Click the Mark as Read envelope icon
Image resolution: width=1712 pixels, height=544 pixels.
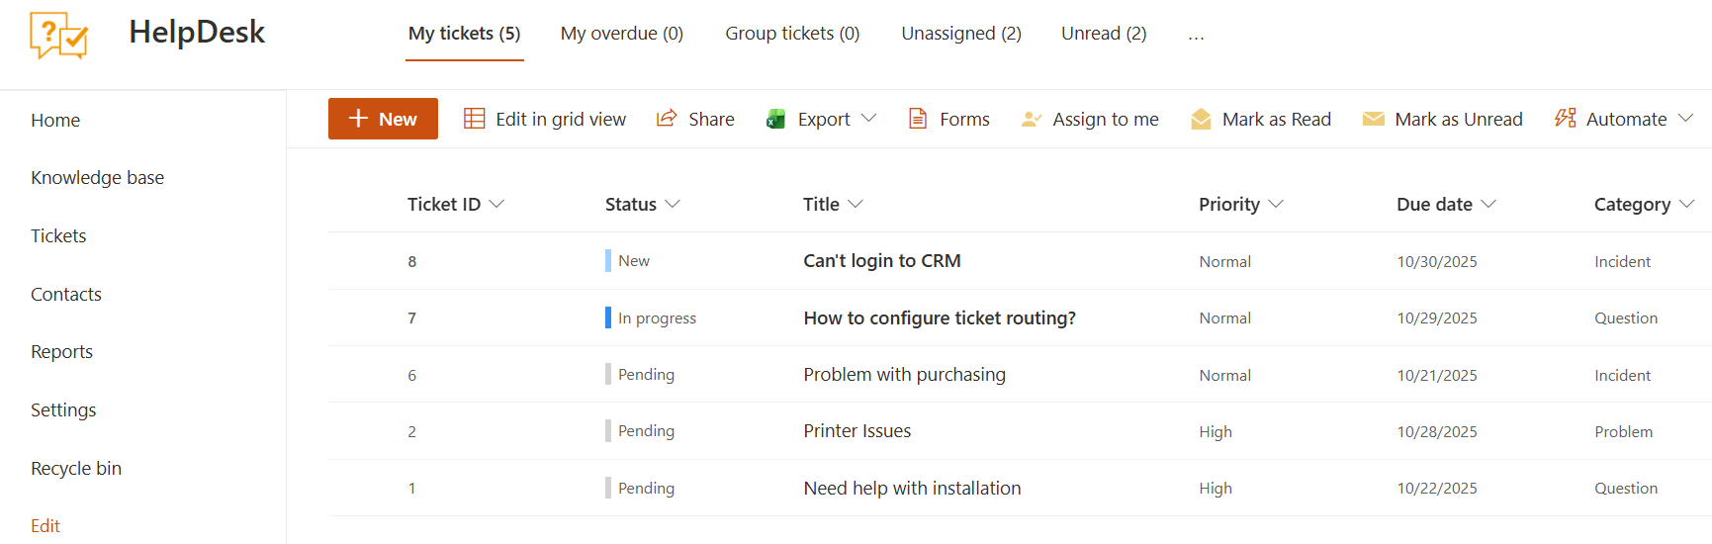coord(1201,119)
